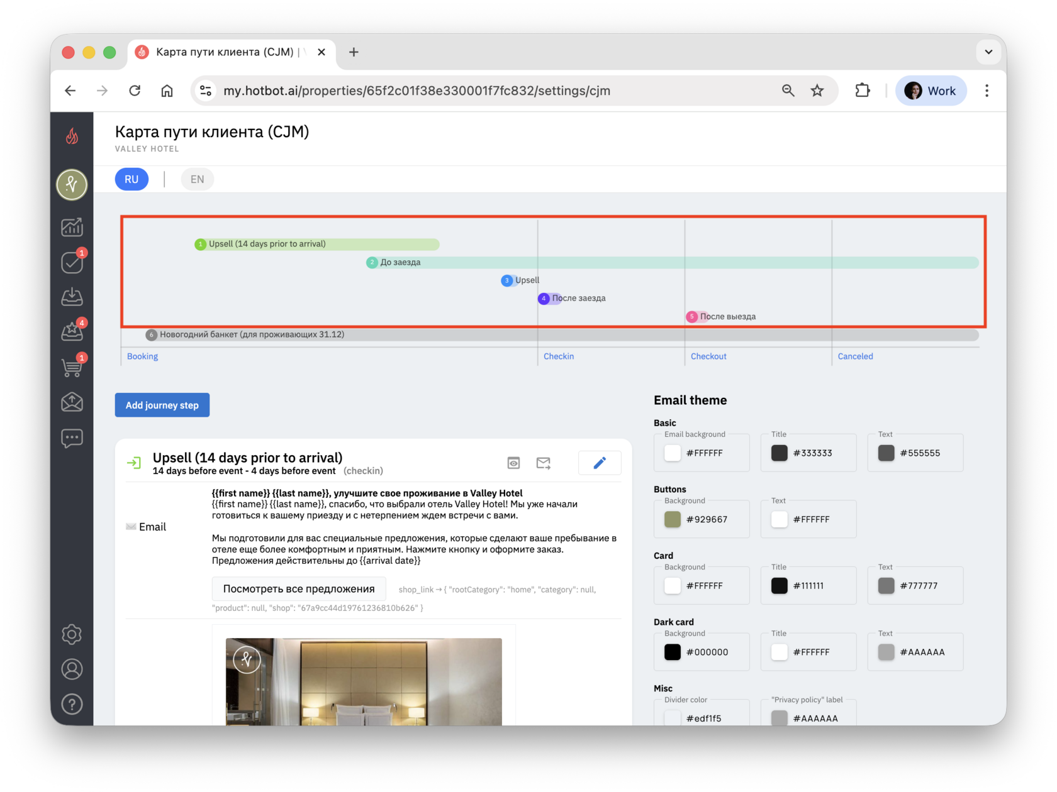This screenshot has height=792, width=1057.
Task: Click the HotBot flame logo in sidebar
Action: pyautogui.click(x=72, y=136)
